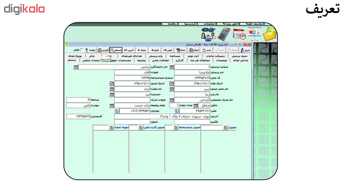This screenshot has width=343, height=187.
Task: Open the yellow envelope mail icon
Action: pyautogui.click(x=270, y=34)
